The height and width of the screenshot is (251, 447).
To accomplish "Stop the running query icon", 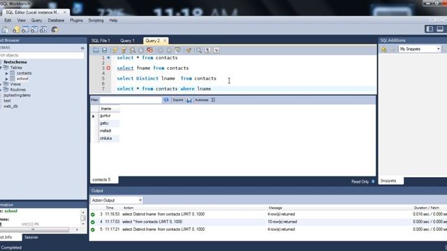I will (x=141, y=50).
